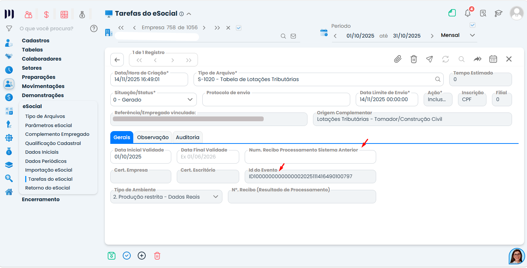Jump to first company double arrow
Screen dimensions: 527x268
click(121, 28)
